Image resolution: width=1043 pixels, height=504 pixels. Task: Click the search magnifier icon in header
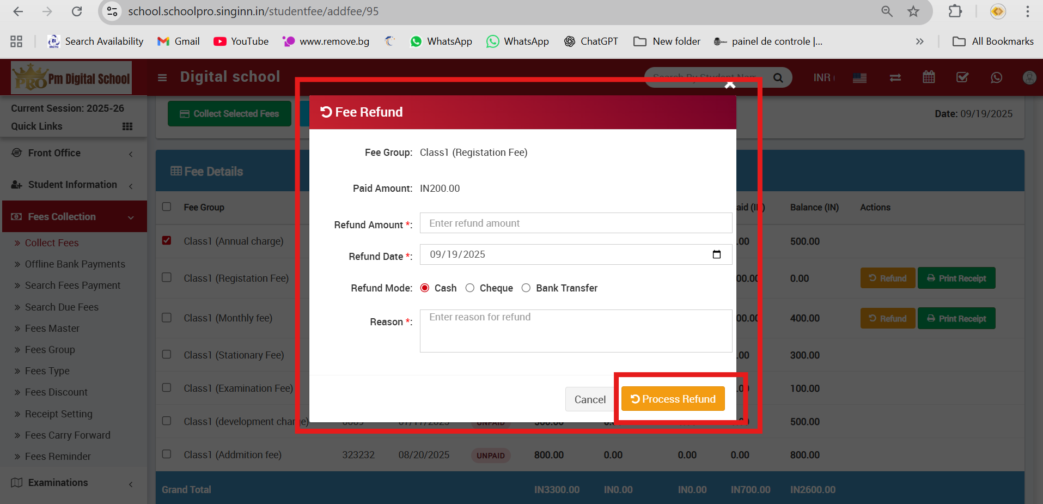click(778, 78)
